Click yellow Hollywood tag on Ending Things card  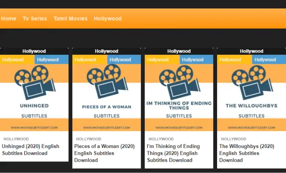pos(162,60)
